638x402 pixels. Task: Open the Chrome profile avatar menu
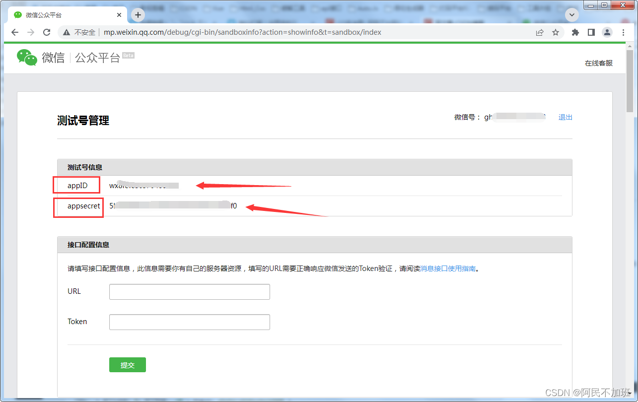(607, 32)
